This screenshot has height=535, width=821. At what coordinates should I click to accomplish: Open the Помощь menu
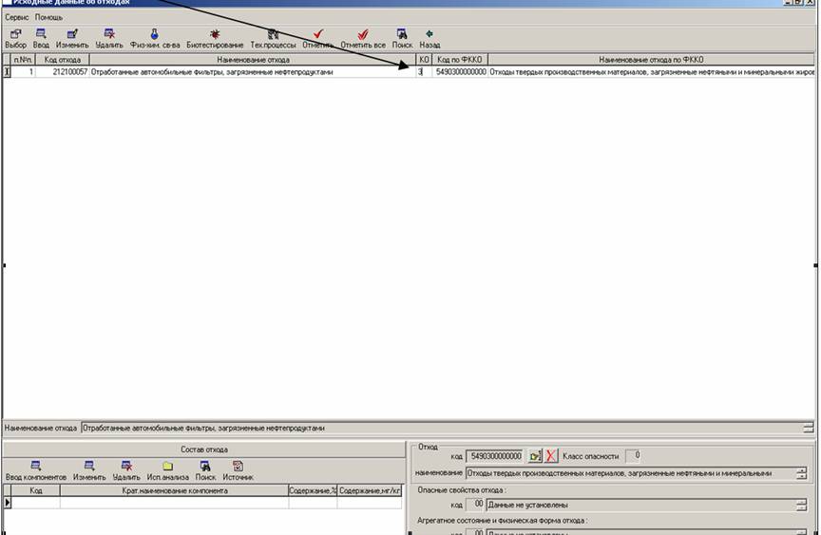[48, 17]
